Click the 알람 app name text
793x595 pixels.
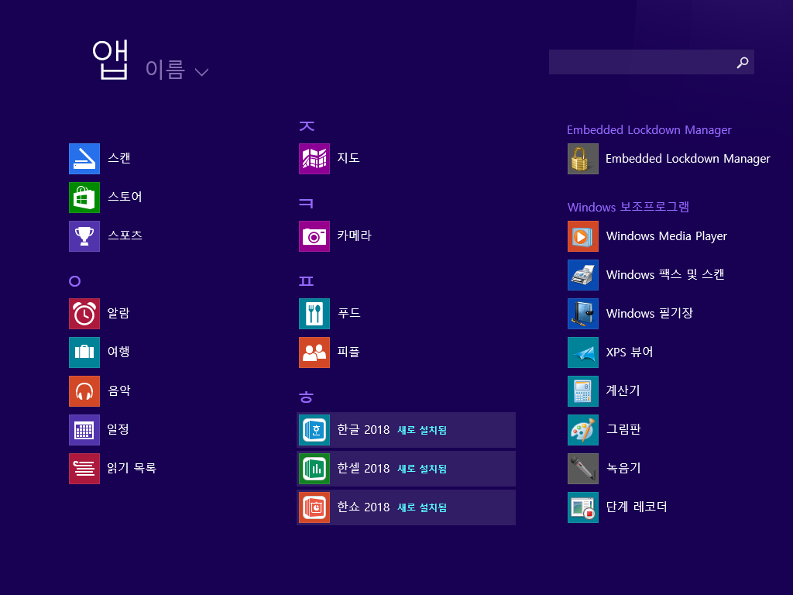point(118,313)
